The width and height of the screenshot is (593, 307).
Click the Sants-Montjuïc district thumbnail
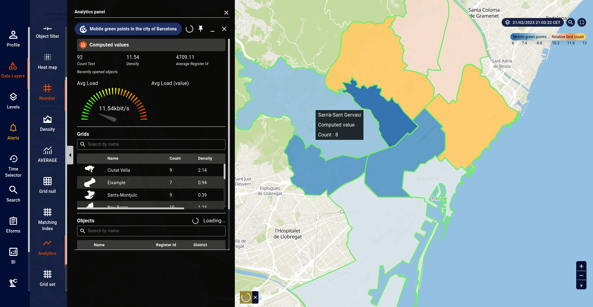tap(90, 195)
